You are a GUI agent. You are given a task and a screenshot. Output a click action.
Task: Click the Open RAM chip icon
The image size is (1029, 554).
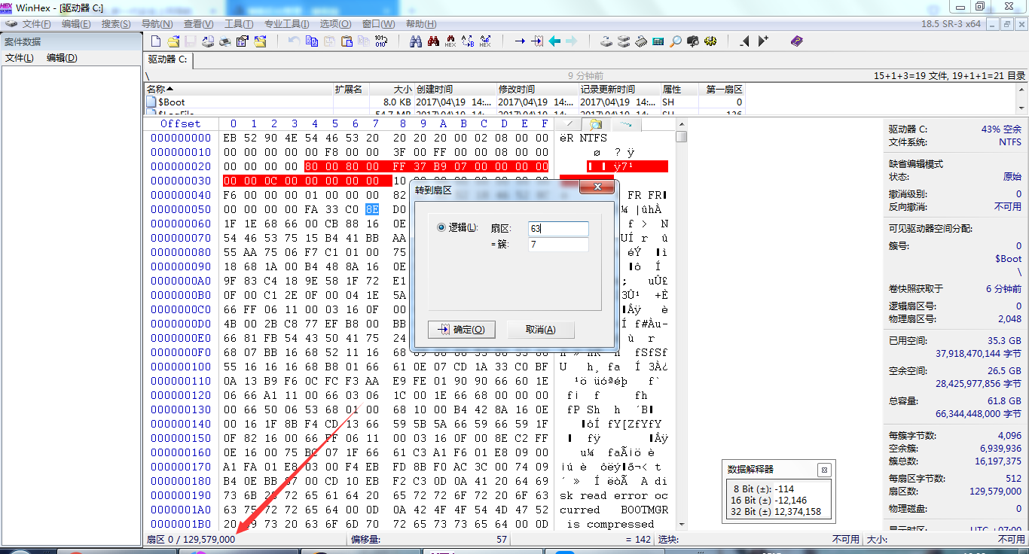tap(641, 41)
